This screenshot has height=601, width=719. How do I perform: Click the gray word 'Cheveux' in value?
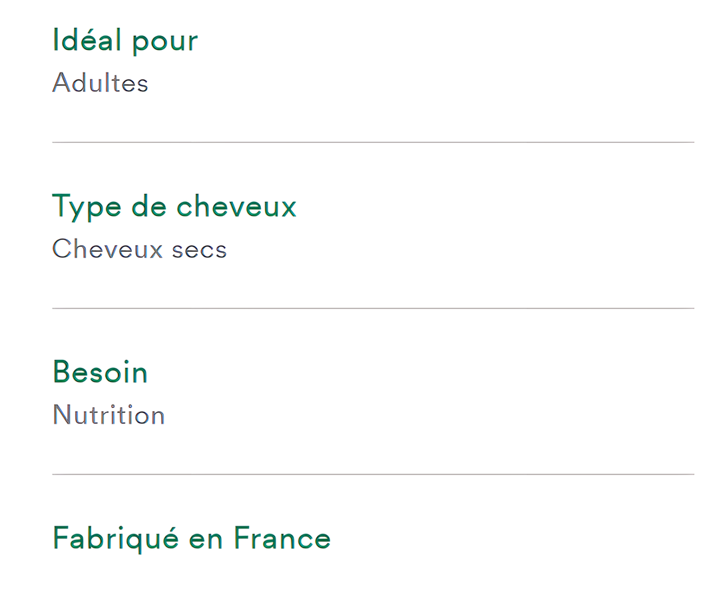tap(107, 249)
